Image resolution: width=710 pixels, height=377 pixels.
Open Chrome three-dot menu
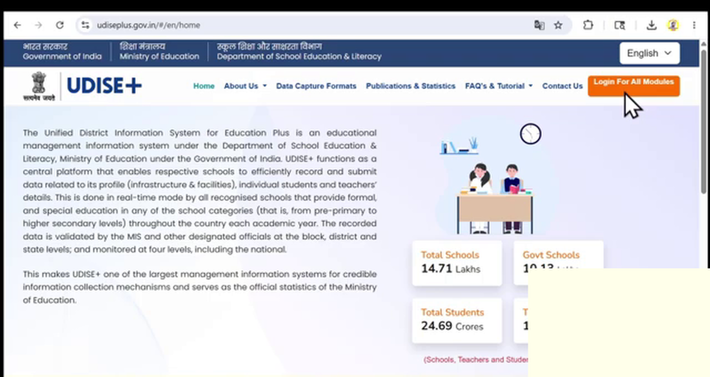tap(694, 25)
